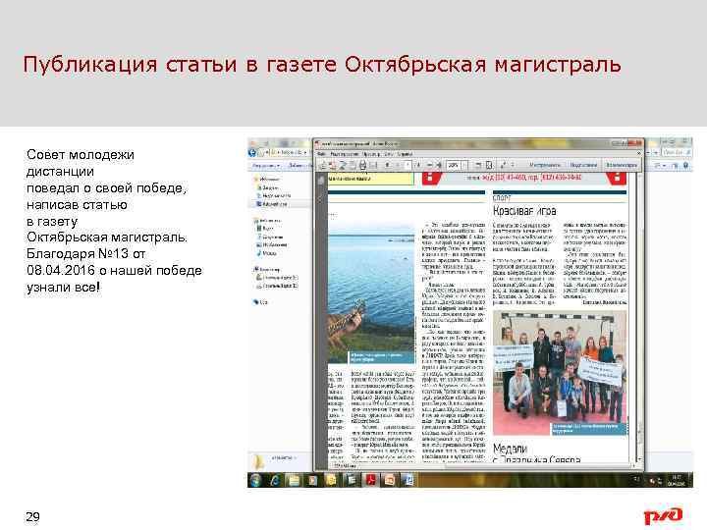Open the Просмотр menu in Adobe Reader
Image resolution: width=707 pixels, height=530 pixels.
tap(371, 154)
